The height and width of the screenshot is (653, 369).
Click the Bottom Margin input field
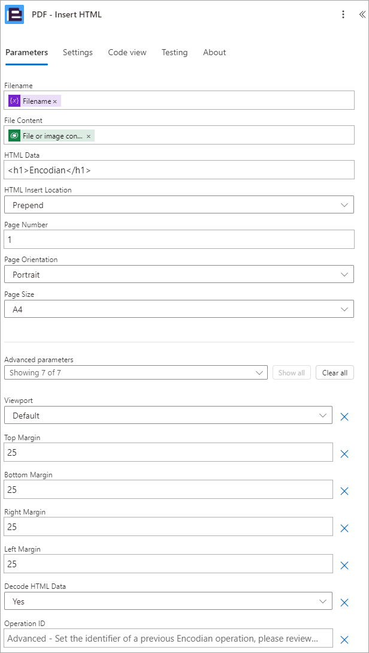pyautogui.click(x=168, y=489)
